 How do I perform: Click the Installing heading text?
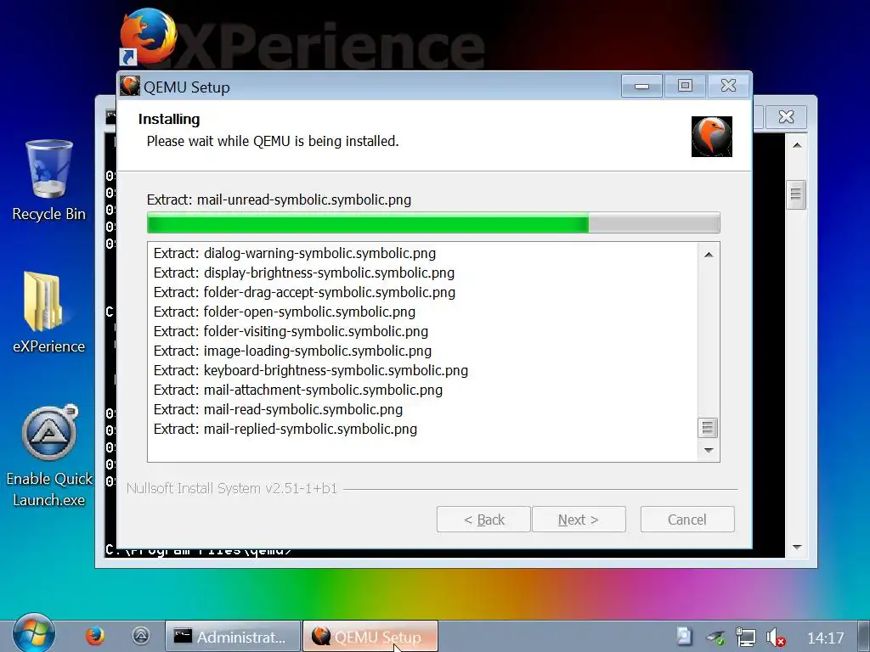pyautogui.click(x=169, y=119)
